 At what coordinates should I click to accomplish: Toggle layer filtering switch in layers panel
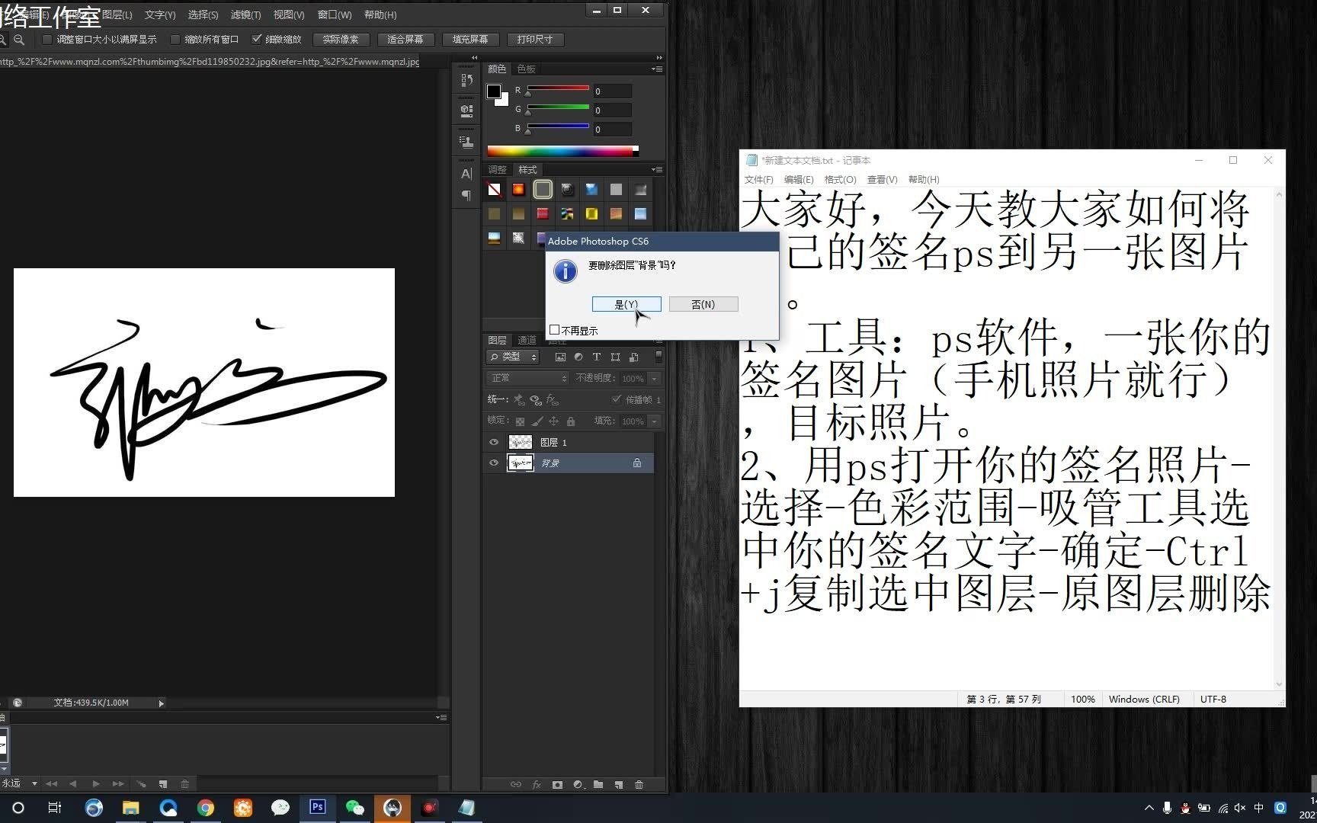658,357
